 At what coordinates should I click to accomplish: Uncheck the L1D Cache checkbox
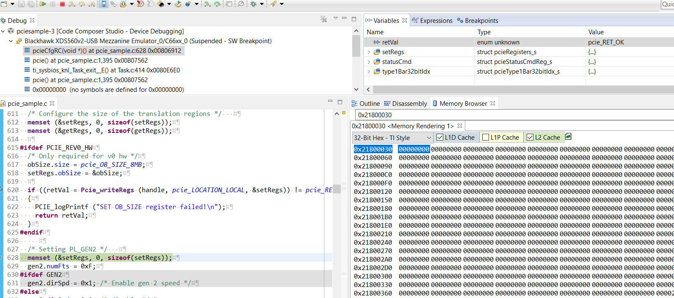coord(440,137)
